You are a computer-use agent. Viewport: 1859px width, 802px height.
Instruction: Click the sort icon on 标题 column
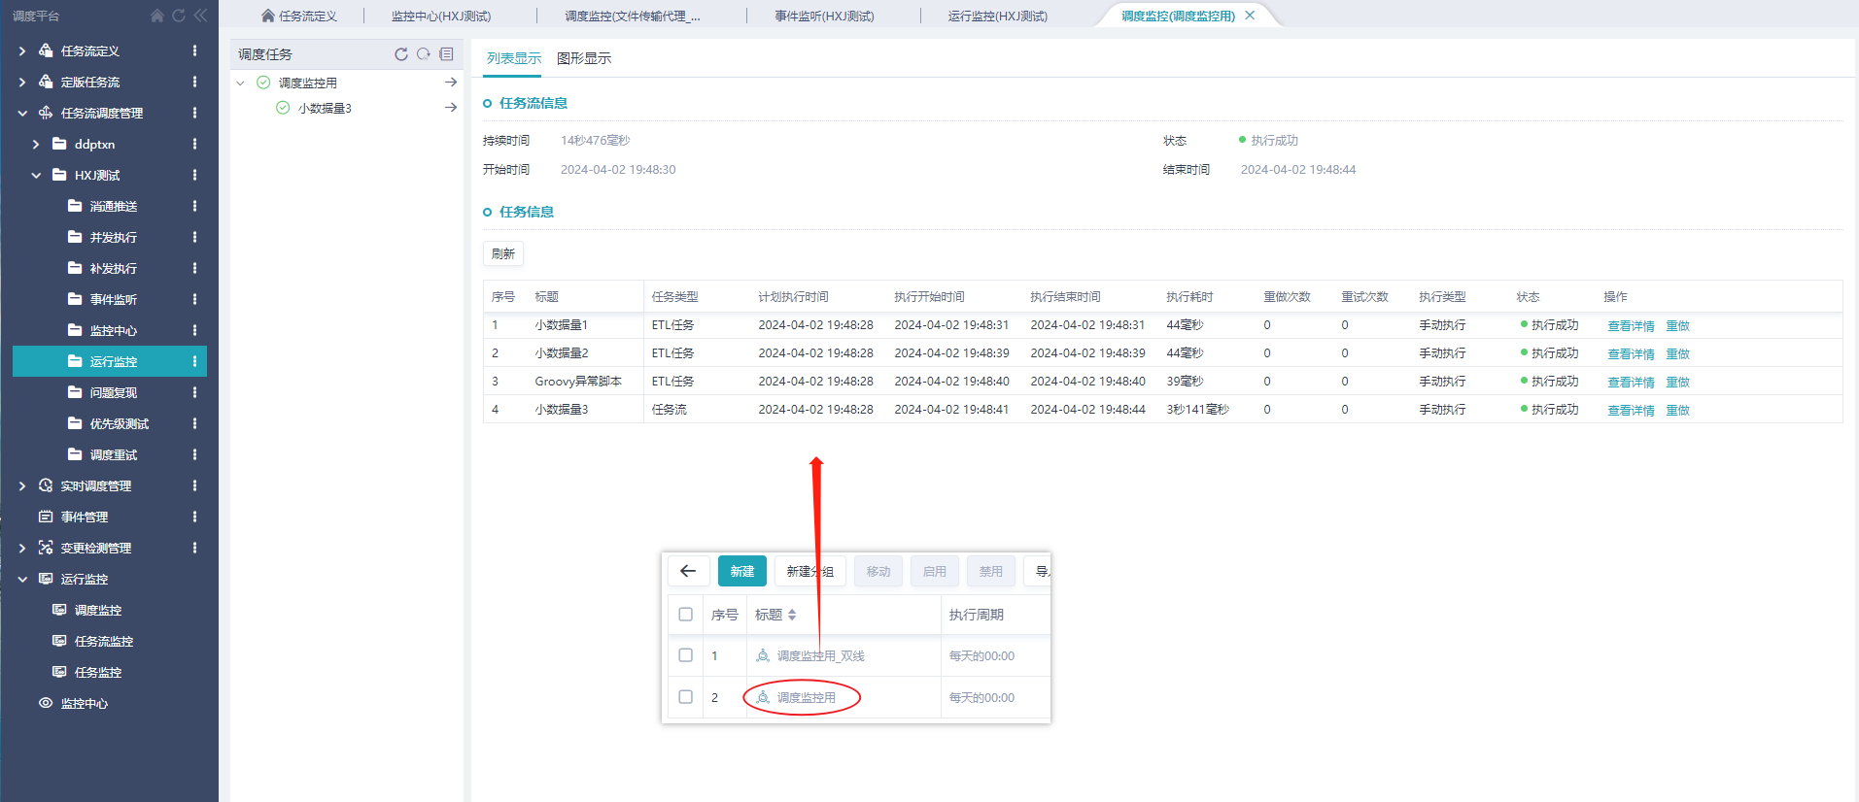(792, 615)
